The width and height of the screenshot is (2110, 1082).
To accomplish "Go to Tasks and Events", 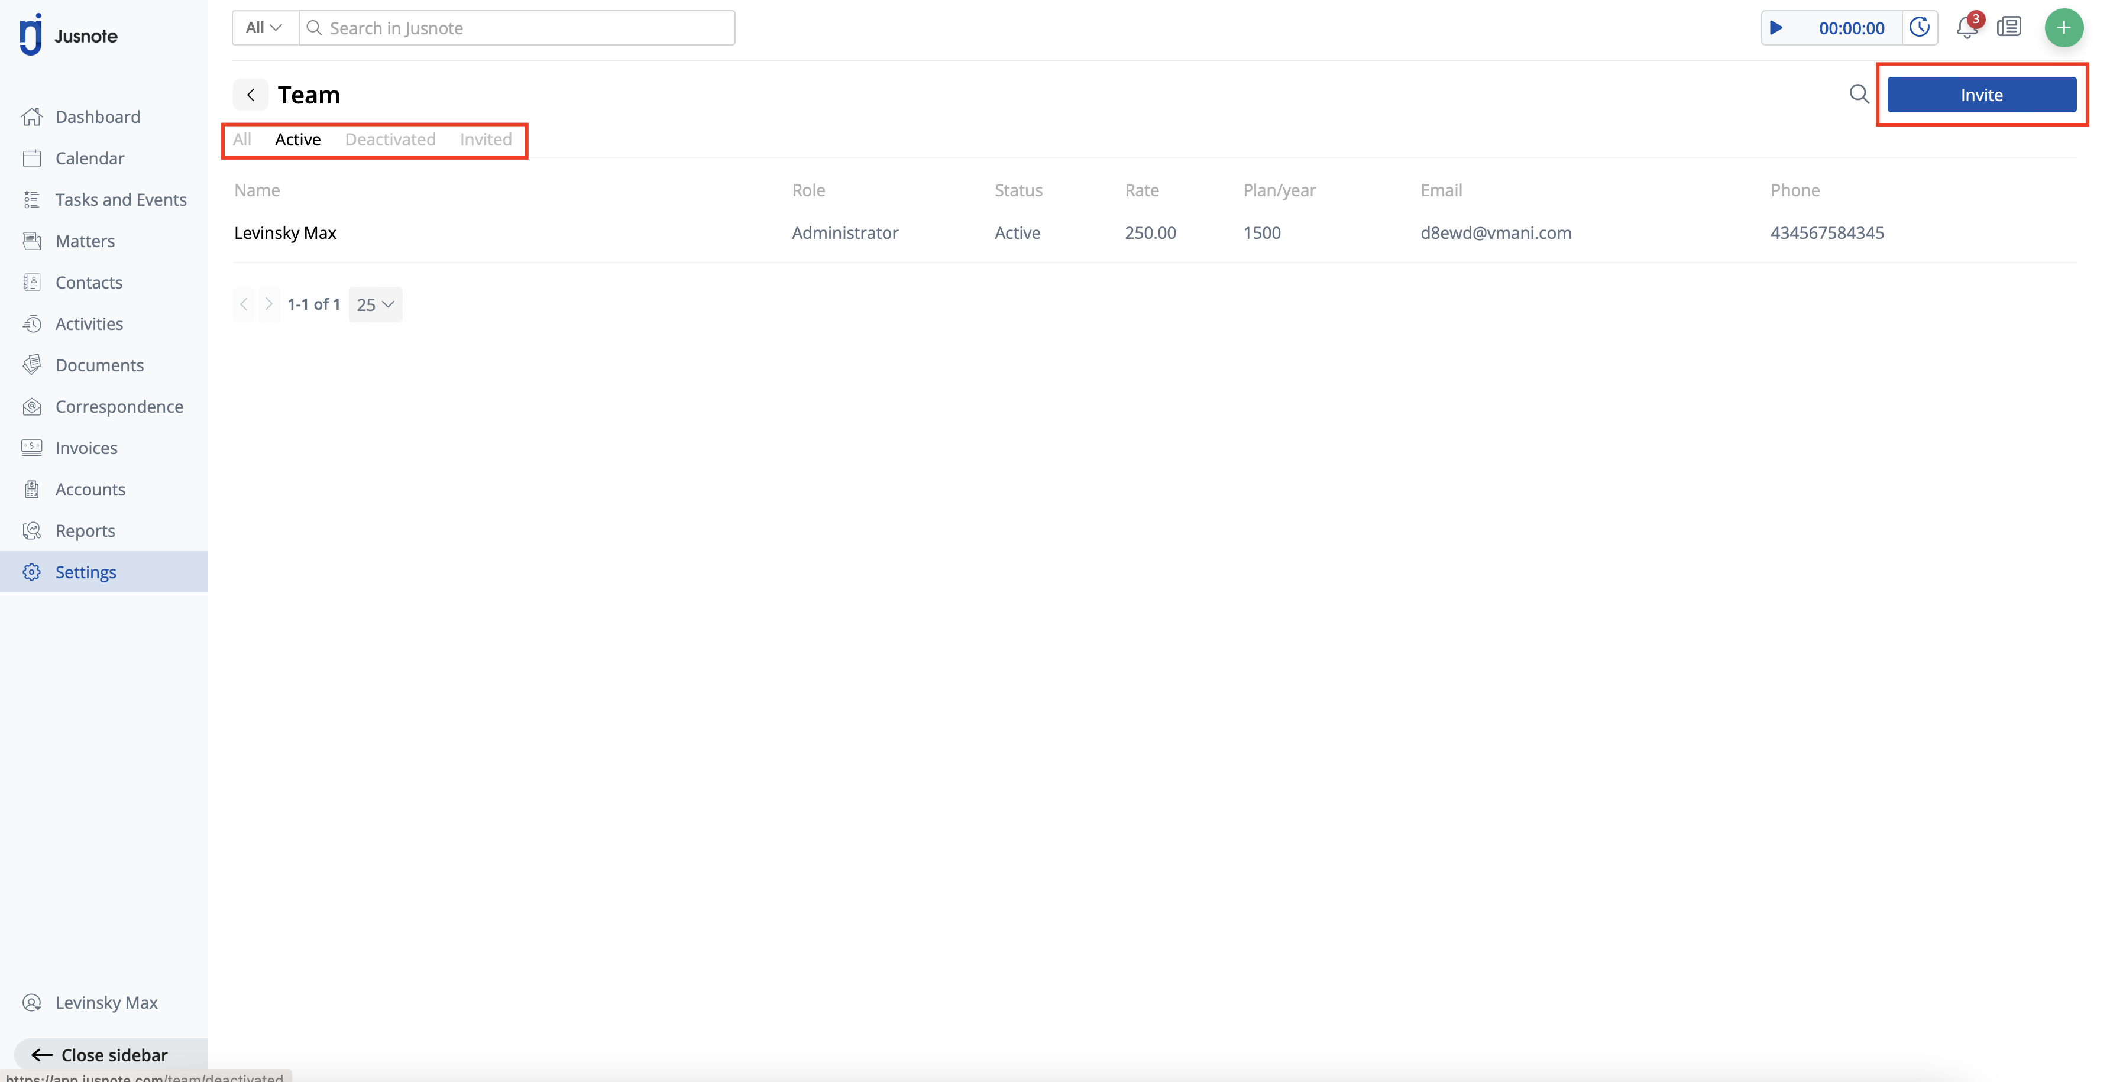I will [x=121, y=199].
